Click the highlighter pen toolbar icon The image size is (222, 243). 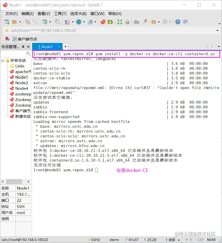[144, 22]
